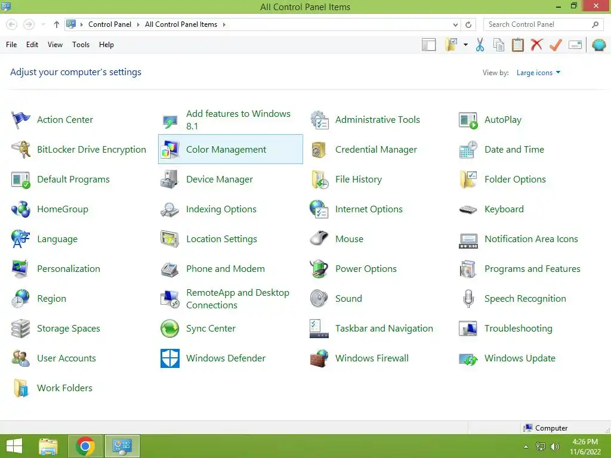The height and width of the screenshot is (458, 611).
Task: Click the volume speaker tray icon
Action: pyautogui.click(x=554, y=447)
